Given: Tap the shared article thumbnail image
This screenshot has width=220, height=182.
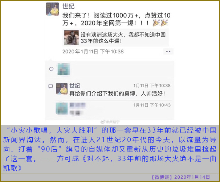Looking at the screenshot, I should click(72, 37).
